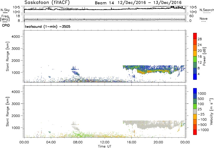
Task: Click the velocity panel 'Slant Range [km]' label
Action: tap(8, 112)
